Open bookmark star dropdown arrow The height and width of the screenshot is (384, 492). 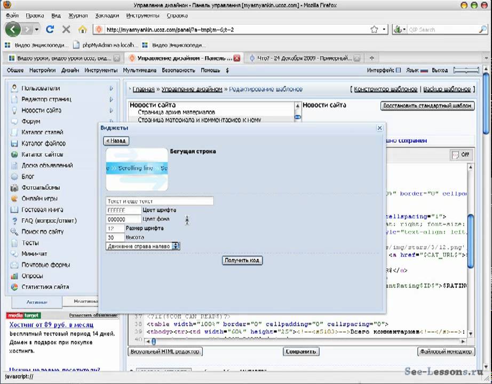[x=384, y=29]
